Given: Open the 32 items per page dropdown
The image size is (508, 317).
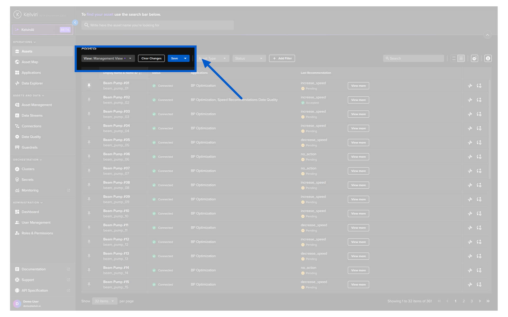Looking at the screenshot, I should pyautogui.click(x=105, y=301).
